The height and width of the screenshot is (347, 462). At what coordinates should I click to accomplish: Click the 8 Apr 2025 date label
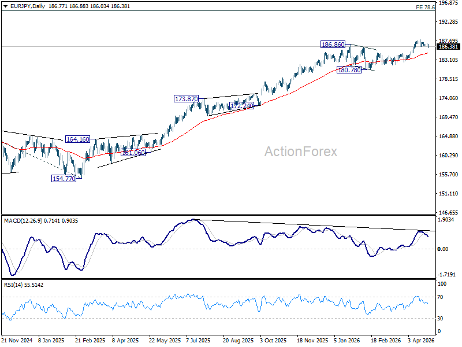tap(125, 340)
